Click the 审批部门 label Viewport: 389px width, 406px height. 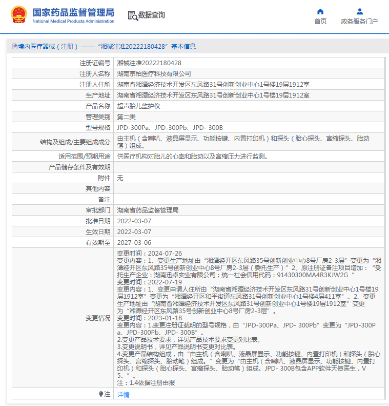coord(98,210)
